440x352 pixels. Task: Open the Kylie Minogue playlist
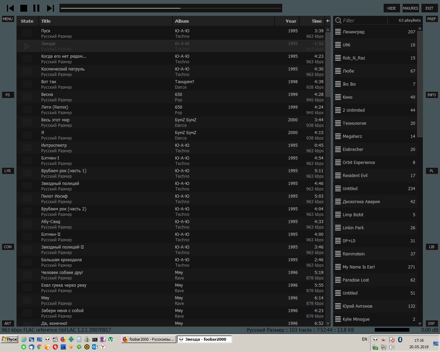[375, 319]
